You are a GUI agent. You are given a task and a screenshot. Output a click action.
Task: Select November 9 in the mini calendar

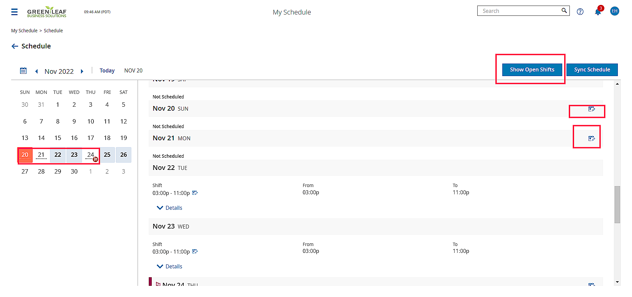(74, 121)
